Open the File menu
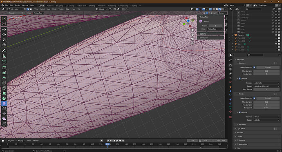 pyautogui.click(x=7, y=5)
